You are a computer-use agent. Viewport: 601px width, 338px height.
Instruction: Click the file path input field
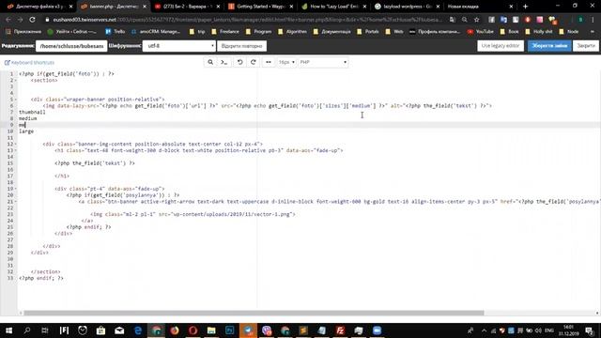point(71,46)
